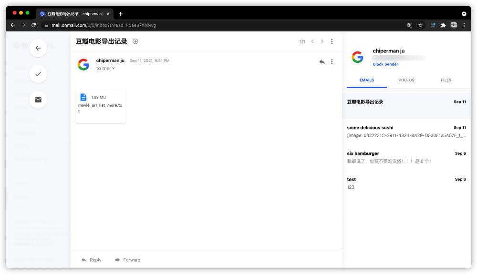Select the 豆瓣电影导出记录 browser tab
This screenshot has height=274, width=477.
click(75, 14)
